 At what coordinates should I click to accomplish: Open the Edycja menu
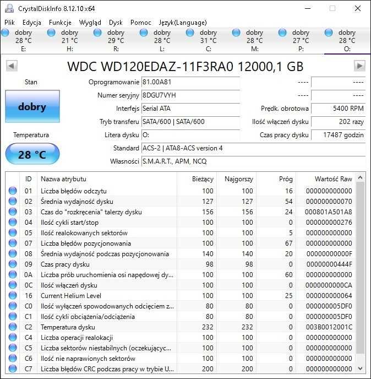(31, 23)
